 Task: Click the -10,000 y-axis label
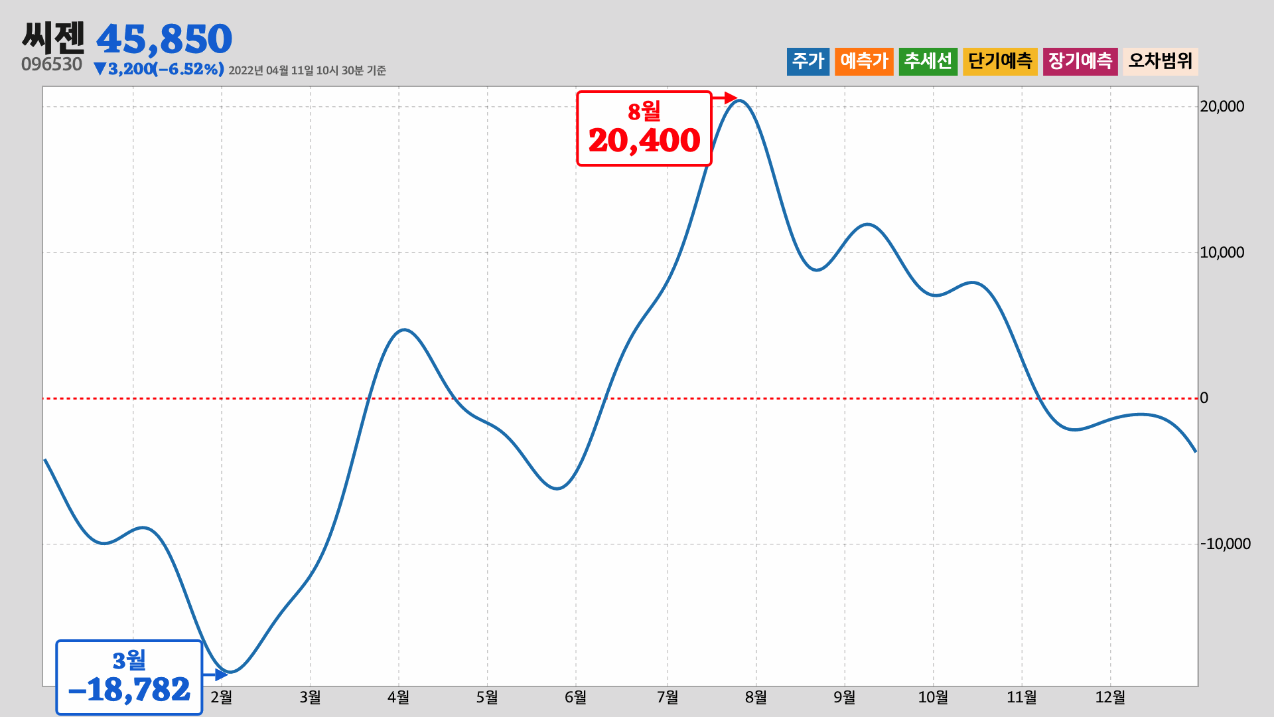(1226, 544)
